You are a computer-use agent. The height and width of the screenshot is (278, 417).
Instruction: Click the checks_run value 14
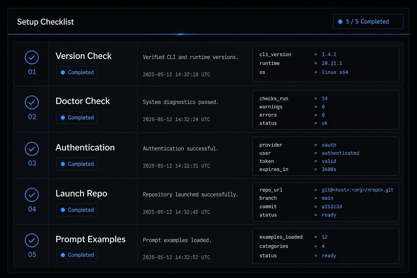point(325,99)
